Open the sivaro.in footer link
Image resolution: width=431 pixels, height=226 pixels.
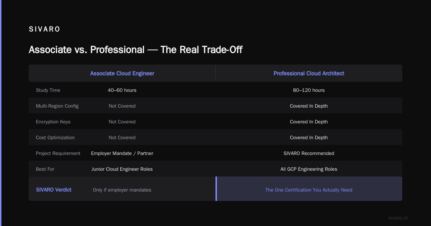click(x=398, y=218)
